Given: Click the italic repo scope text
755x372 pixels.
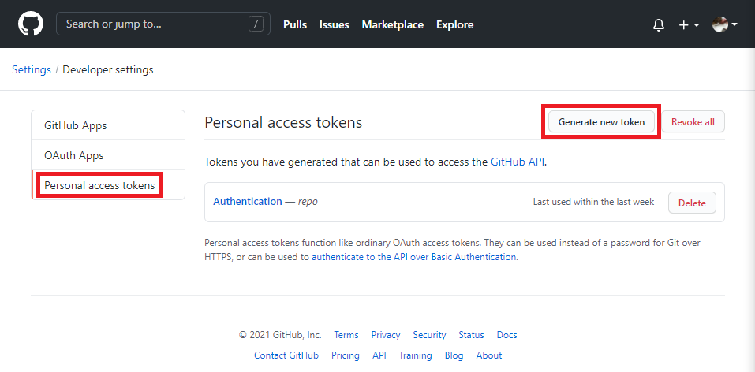Looking at the screenshot, I should click(308, 202).
